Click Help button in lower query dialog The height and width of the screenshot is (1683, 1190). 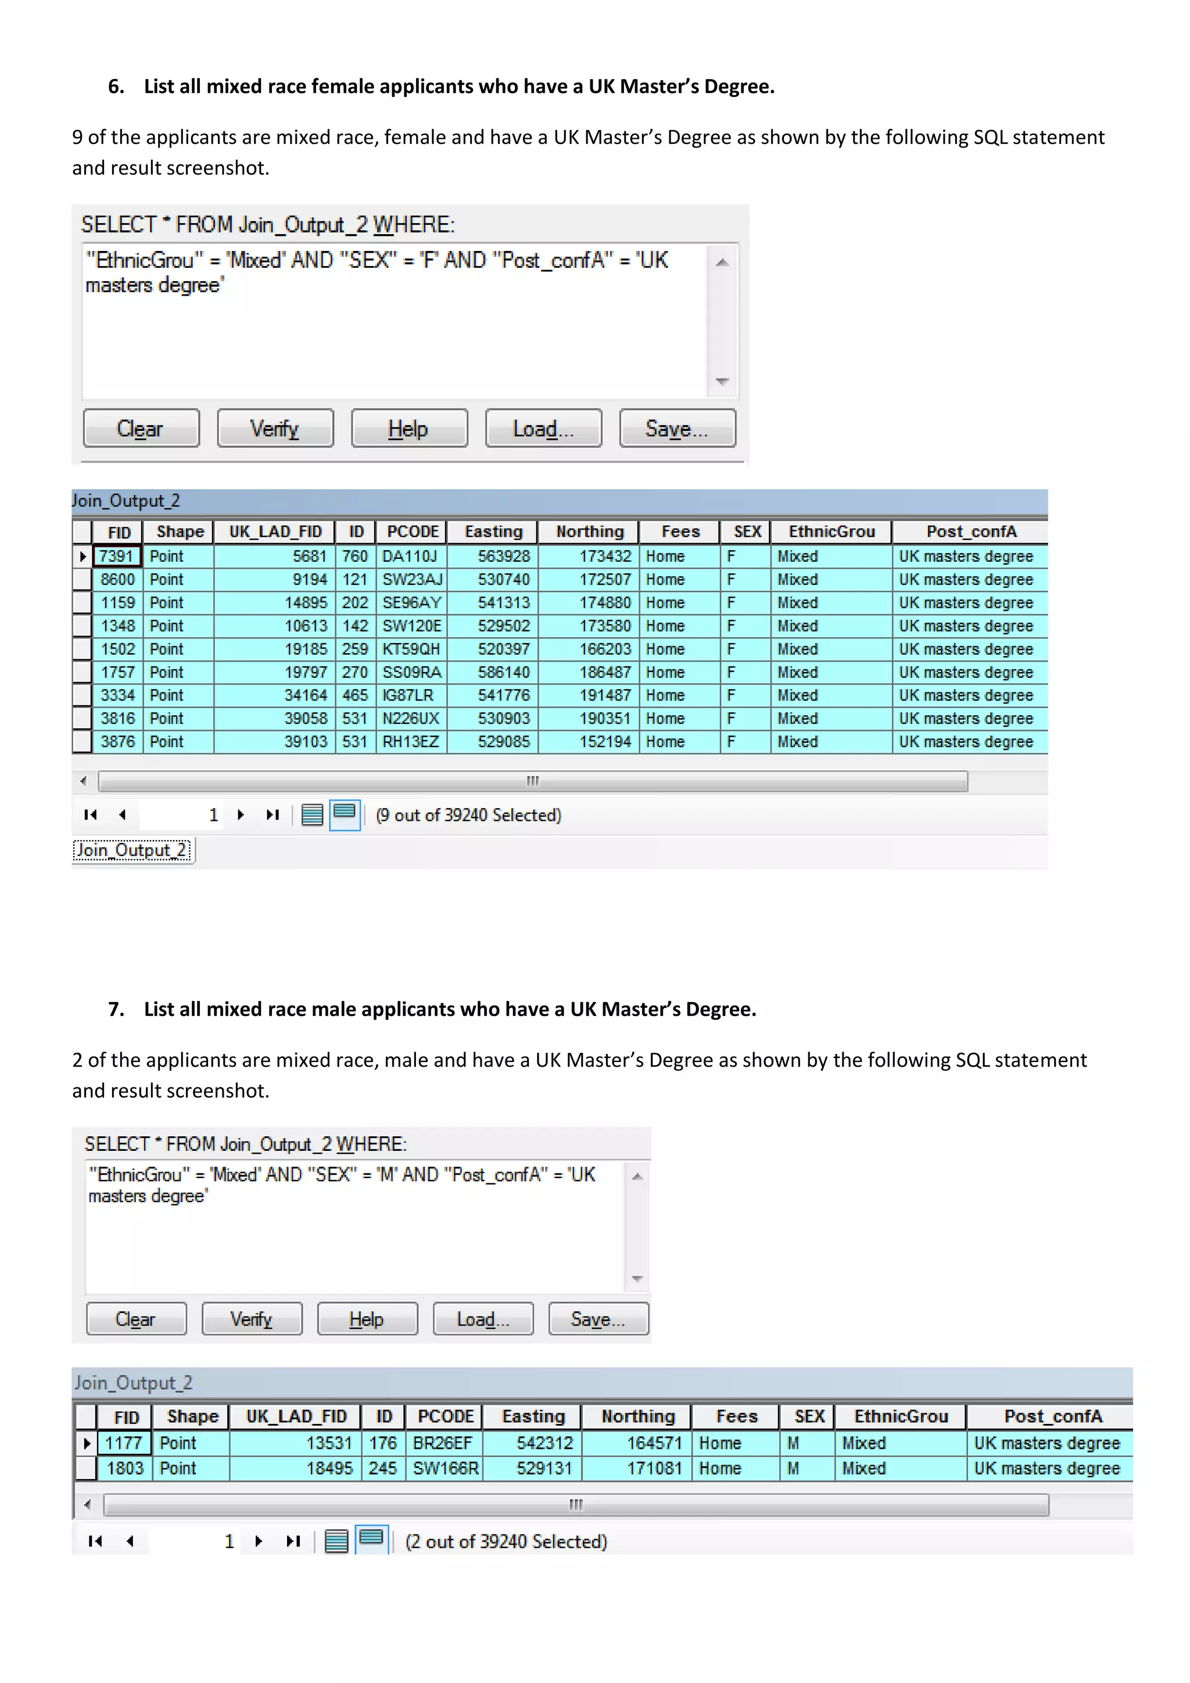[x=367, y=1319]
